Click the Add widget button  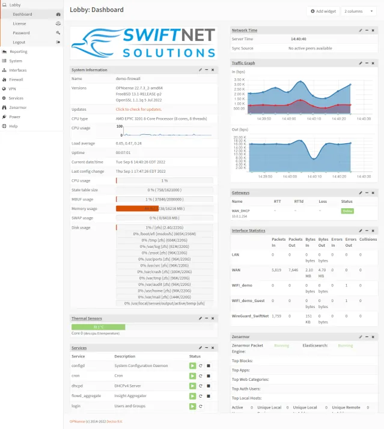(x=323, y=11)
